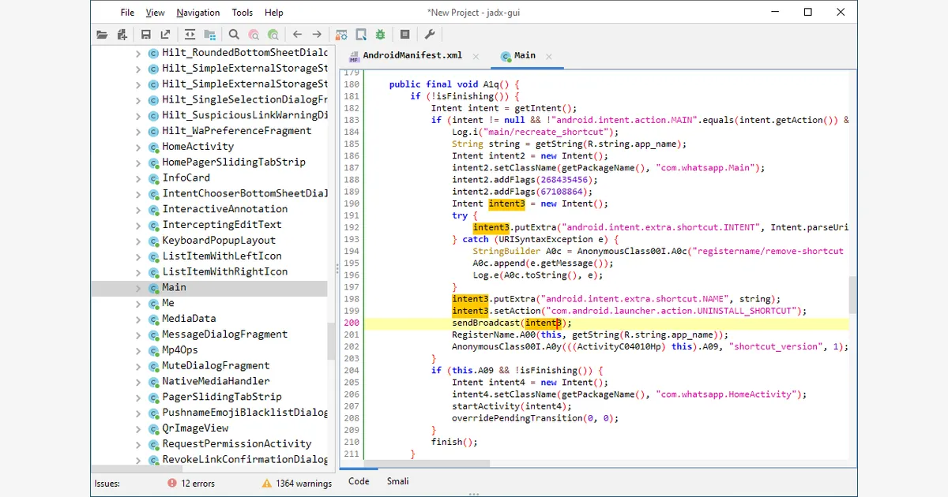Open Preferences via the wrench icon

pyautogui.click(x=429, y=35)
